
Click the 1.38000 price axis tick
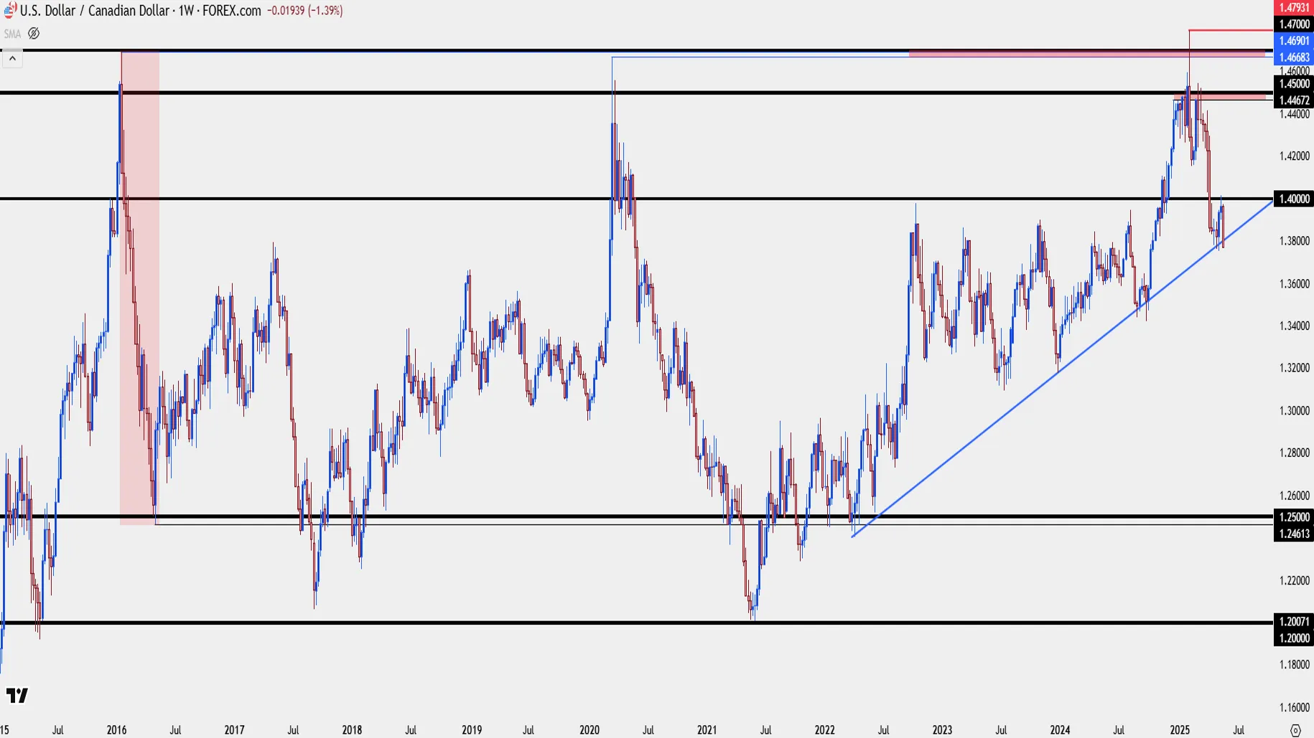point(1295,241)
